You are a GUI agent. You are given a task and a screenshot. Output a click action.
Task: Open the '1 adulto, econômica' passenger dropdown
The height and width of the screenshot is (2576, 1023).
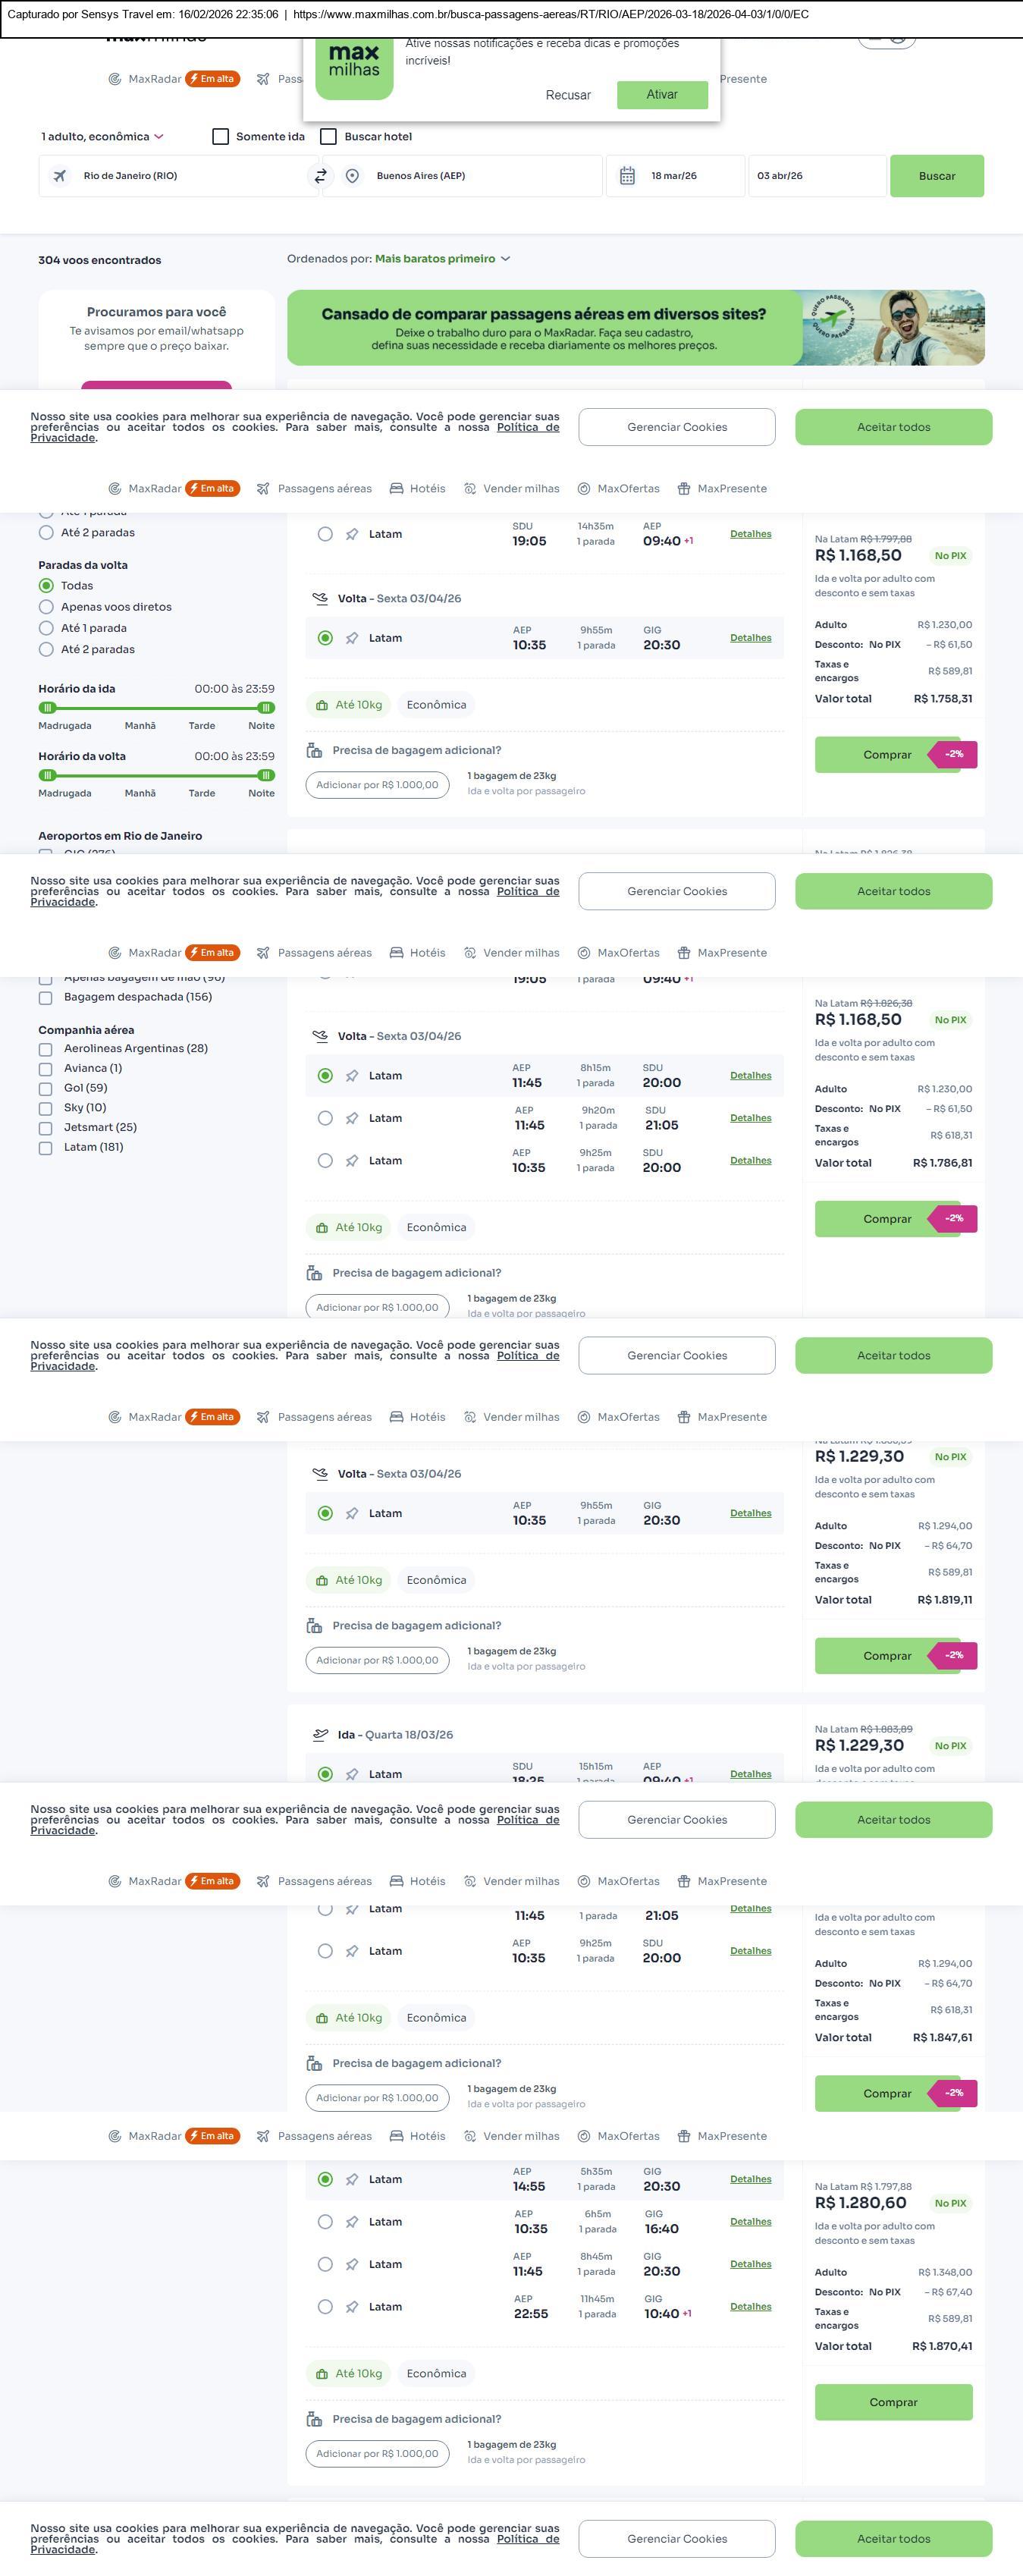tap(102, 137)
